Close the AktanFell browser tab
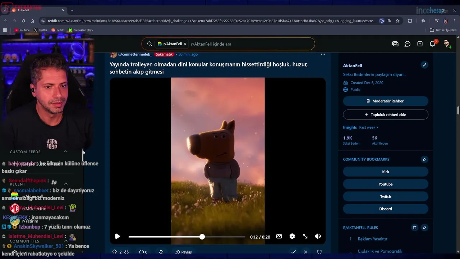 pos(63,10)
